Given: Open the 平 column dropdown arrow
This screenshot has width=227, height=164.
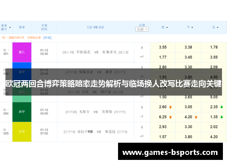Looking at the screenshot, I should coord(192,28).
